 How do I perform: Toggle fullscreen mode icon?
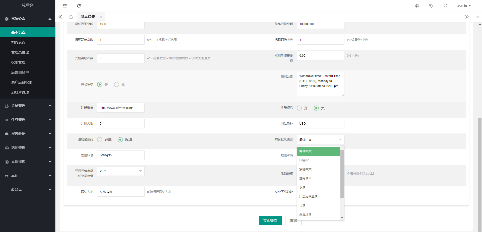(x=445, y=6)
